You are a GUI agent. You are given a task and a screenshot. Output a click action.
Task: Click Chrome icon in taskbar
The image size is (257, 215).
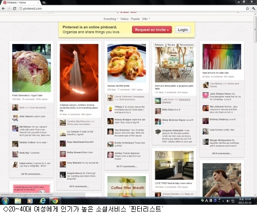pos(55,201)
